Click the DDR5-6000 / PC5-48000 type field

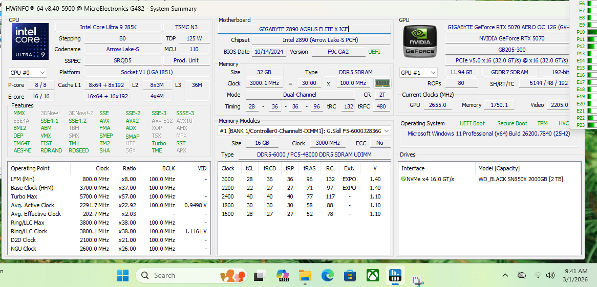[314, 154]
